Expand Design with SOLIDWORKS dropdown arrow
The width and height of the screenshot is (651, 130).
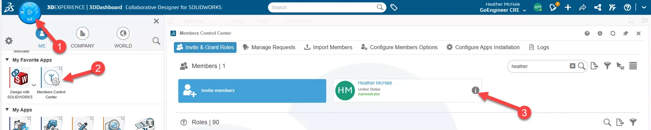[x=34, y=85]
